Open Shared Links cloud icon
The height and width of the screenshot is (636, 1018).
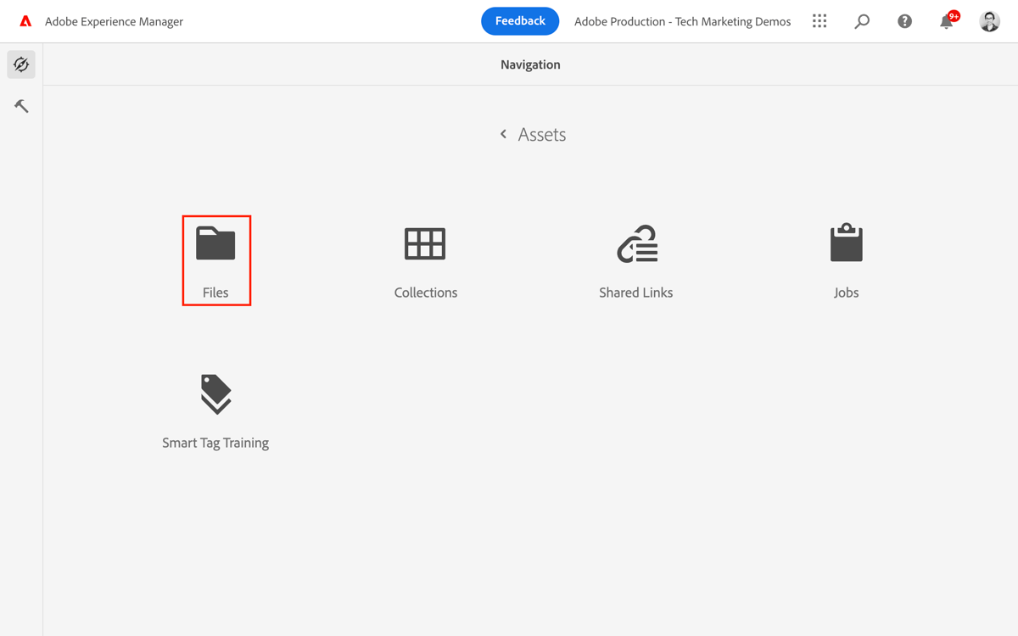click(x=635, y=243)
